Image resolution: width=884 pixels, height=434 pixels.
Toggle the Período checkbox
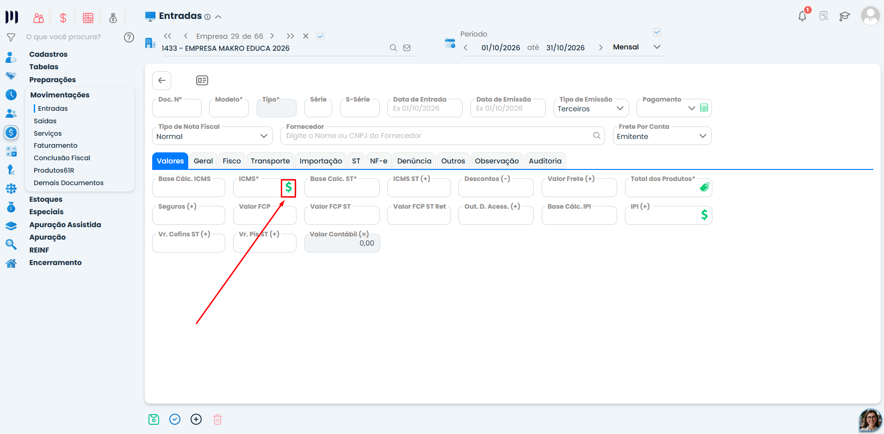(657, 32)
